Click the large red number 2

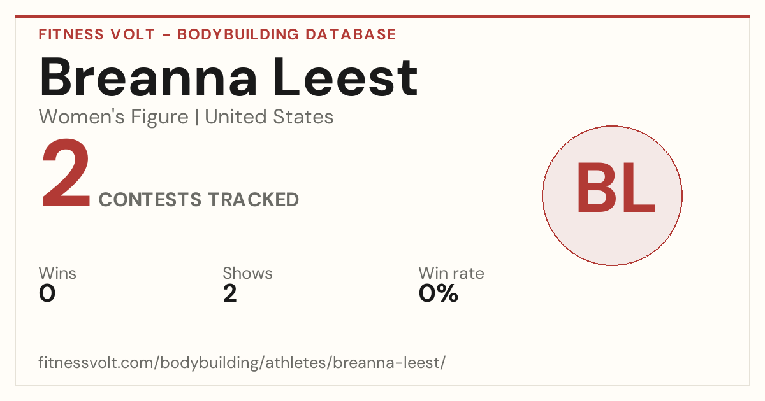[x=67, y=175]
